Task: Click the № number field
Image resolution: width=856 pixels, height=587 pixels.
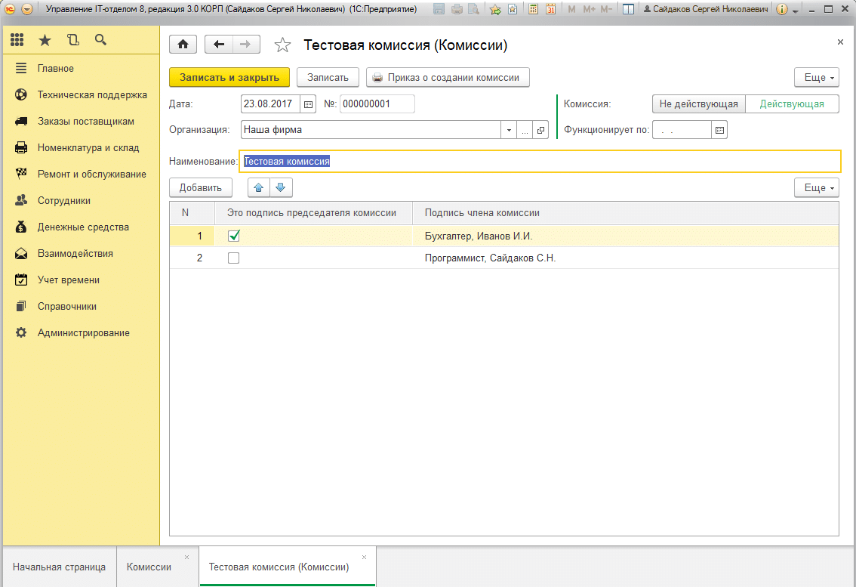Action: (377, 103)
